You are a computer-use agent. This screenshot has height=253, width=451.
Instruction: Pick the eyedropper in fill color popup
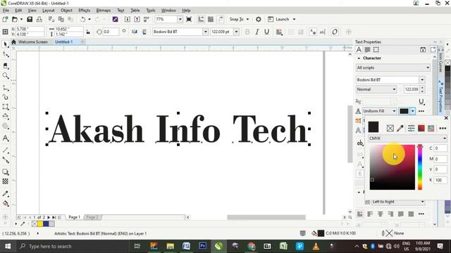coord(400,128)
